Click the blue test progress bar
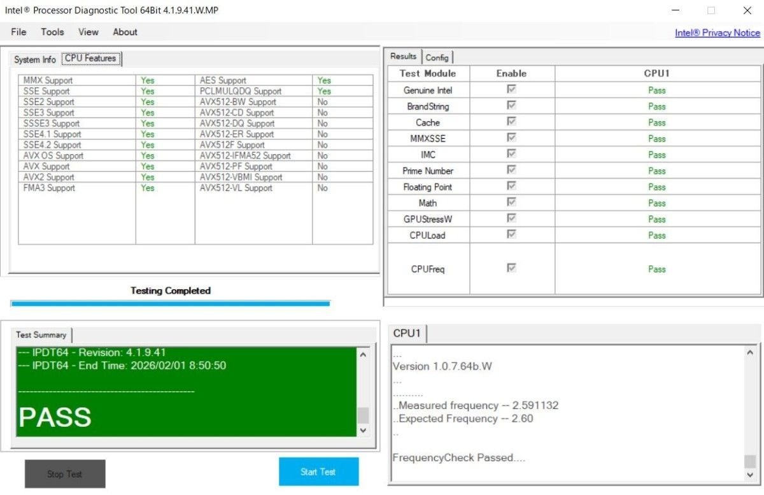 click(x=171, y=304)
